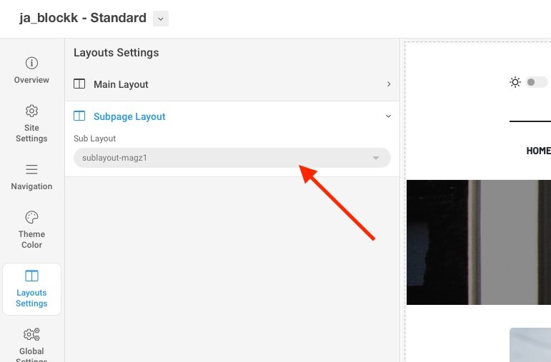Switch to the Navigation tab label
The width and height of the screenshot is (551, 362).
[x=31, y=186]
